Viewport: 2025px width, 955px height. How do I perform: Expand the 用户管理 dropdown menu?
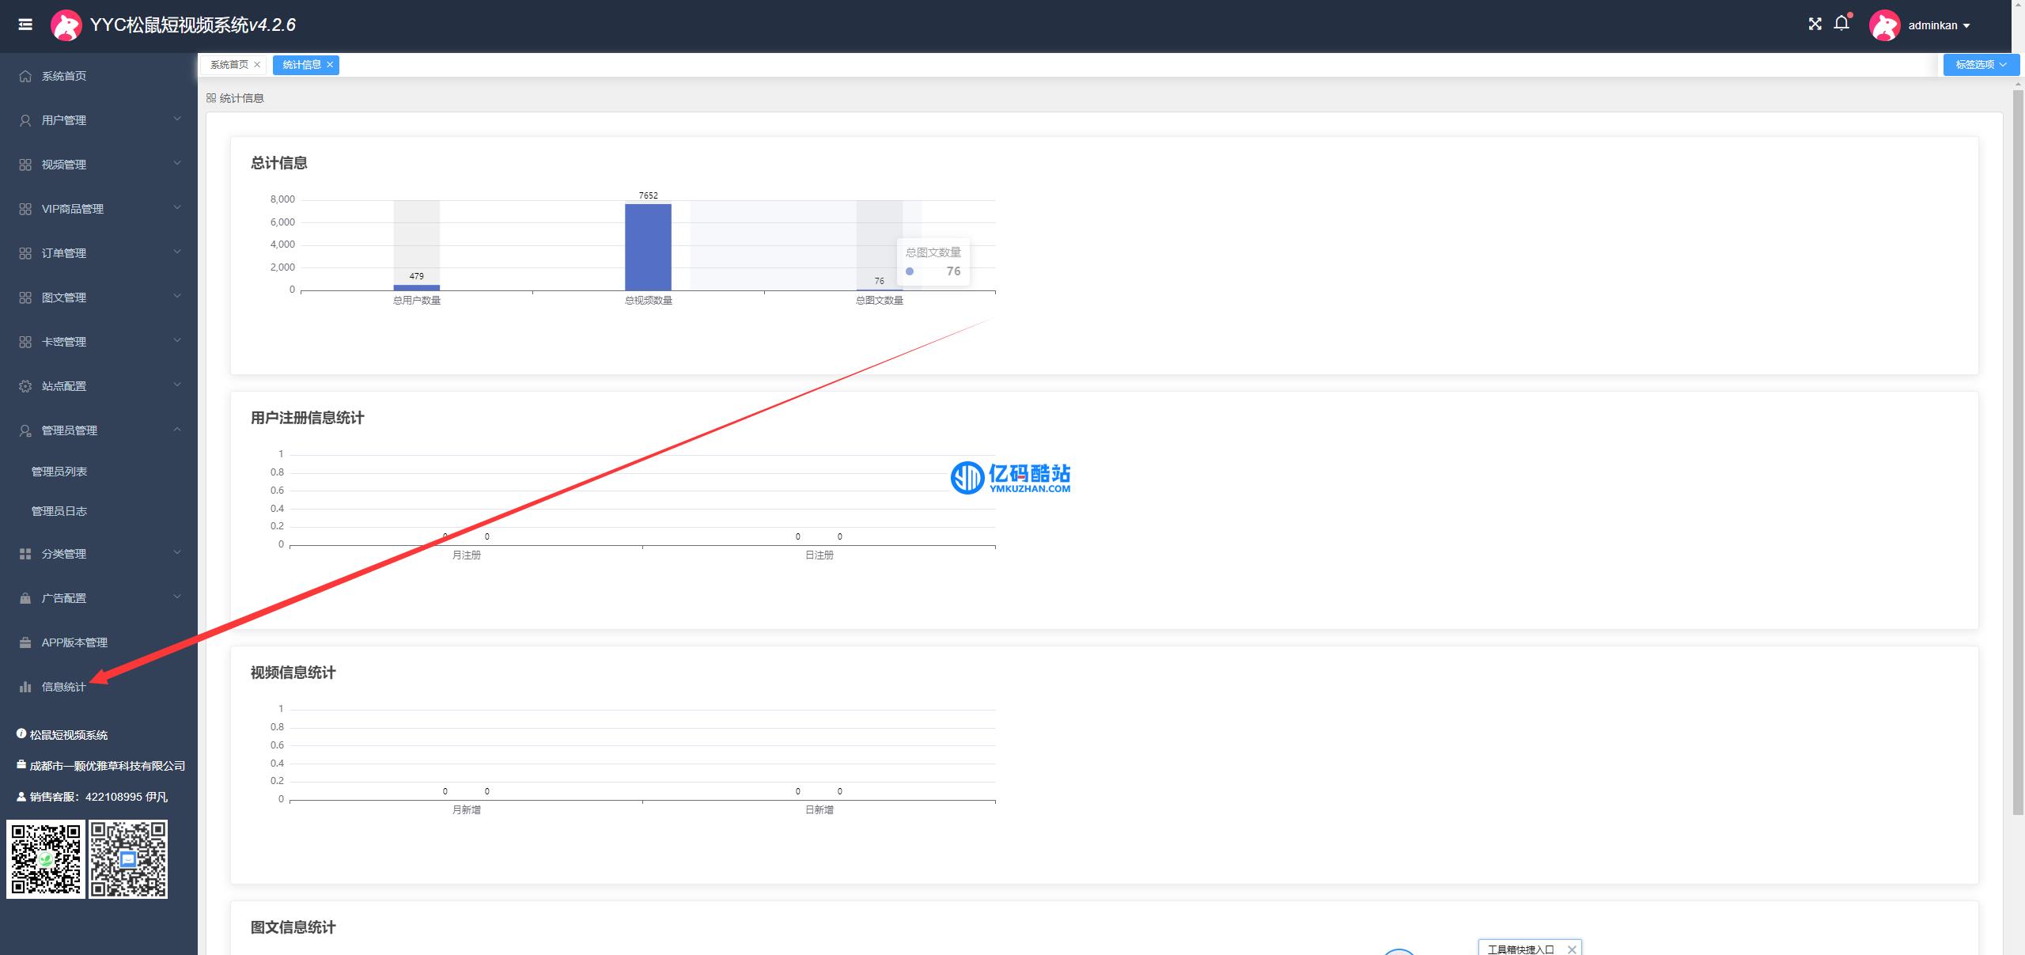[x=97, y=120]
